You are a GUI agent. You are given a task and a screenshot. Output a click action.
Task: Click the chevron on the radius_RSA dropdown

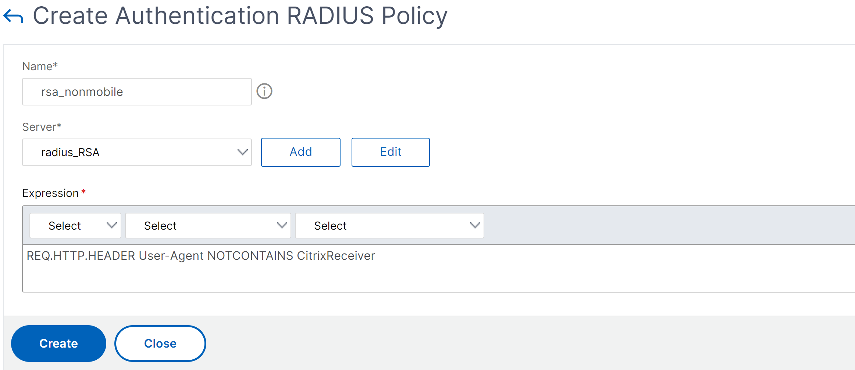242,152
